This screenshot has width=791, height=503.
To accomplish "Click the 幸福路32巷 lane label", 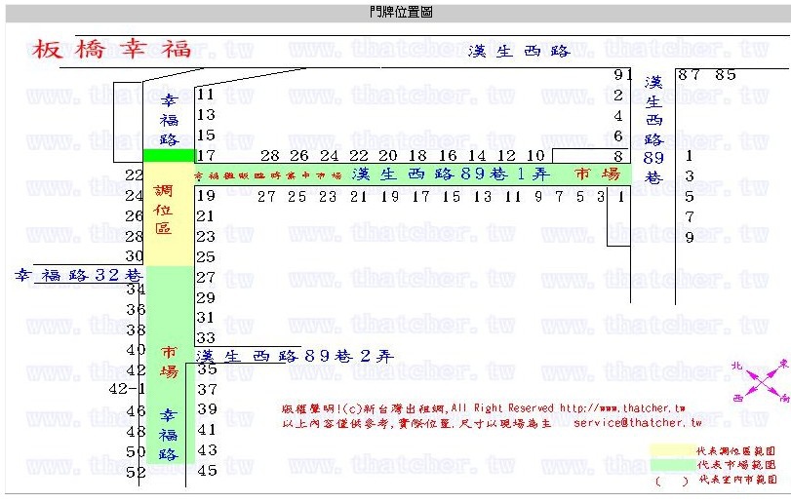I will [x=79, y=275].
